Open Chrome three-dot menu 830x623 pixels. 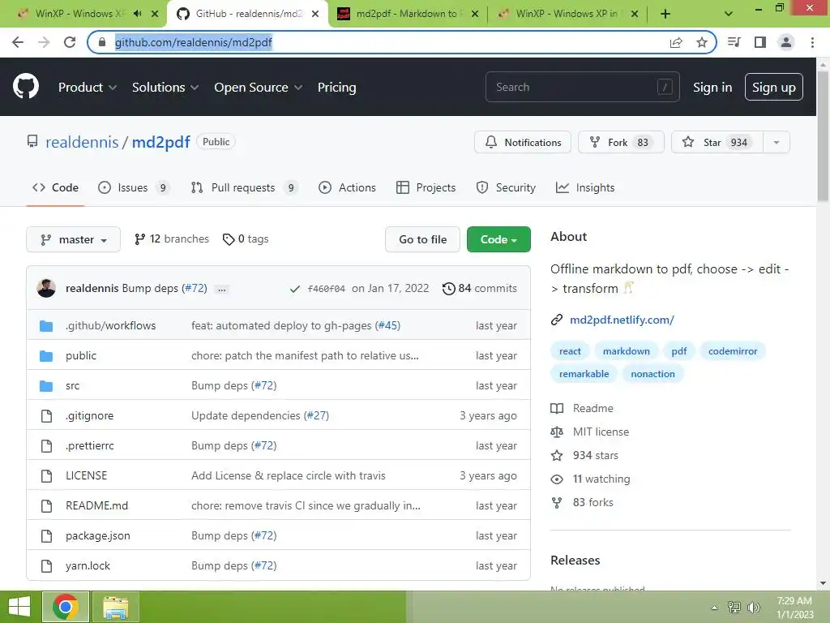(x=812, y=42)
